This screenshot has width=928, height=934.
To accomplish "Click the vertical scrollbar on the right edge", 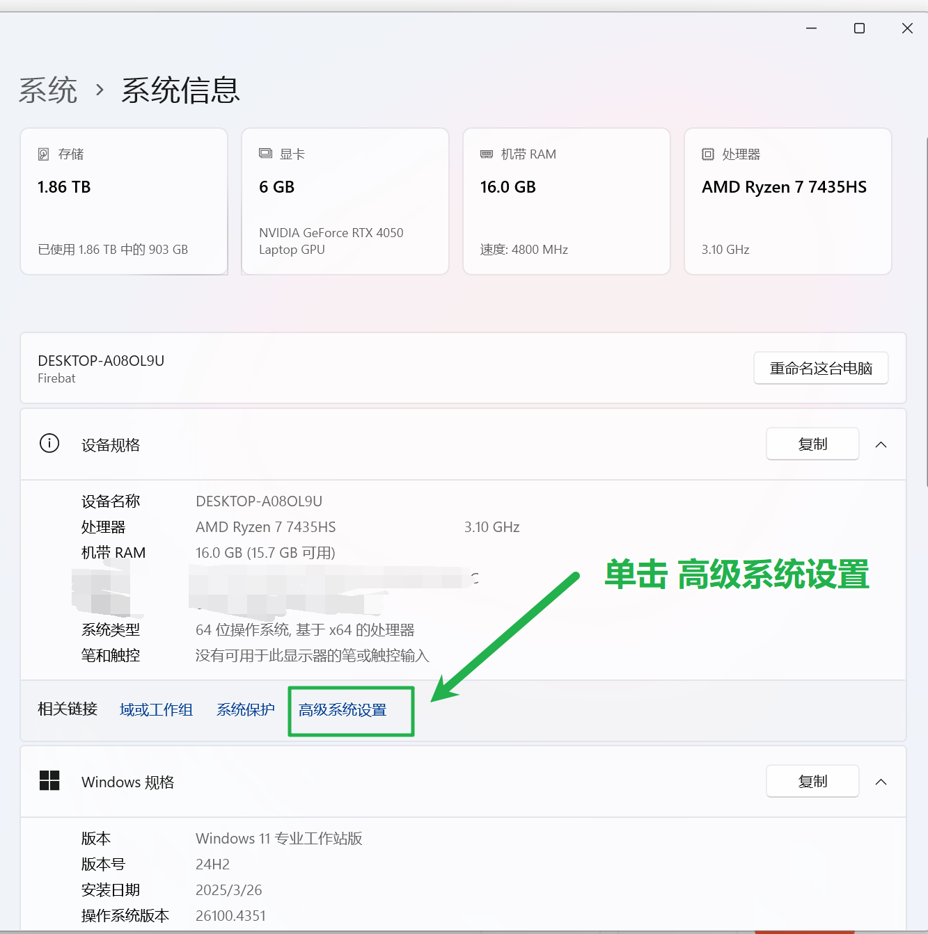I will pyautogui.click(x=925, y=313).
